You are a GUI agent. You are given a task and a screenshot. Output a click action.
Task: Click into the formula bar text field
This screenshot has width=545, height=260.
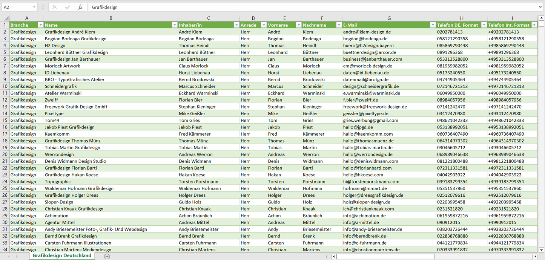[302, 7]
